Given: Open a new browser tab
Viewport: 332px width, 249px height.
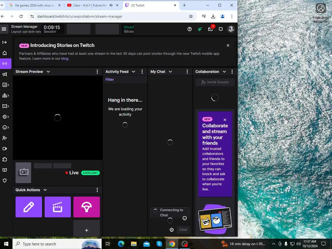Looking at the screenshot, I should (184, 5).
